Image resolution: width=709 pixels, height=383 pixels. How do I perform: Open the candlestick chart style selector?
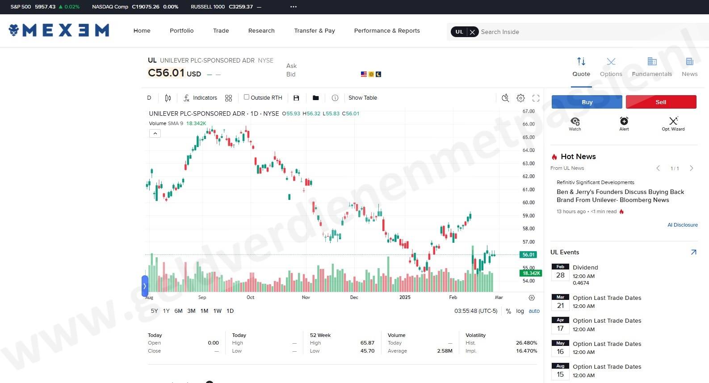(168, 98)
